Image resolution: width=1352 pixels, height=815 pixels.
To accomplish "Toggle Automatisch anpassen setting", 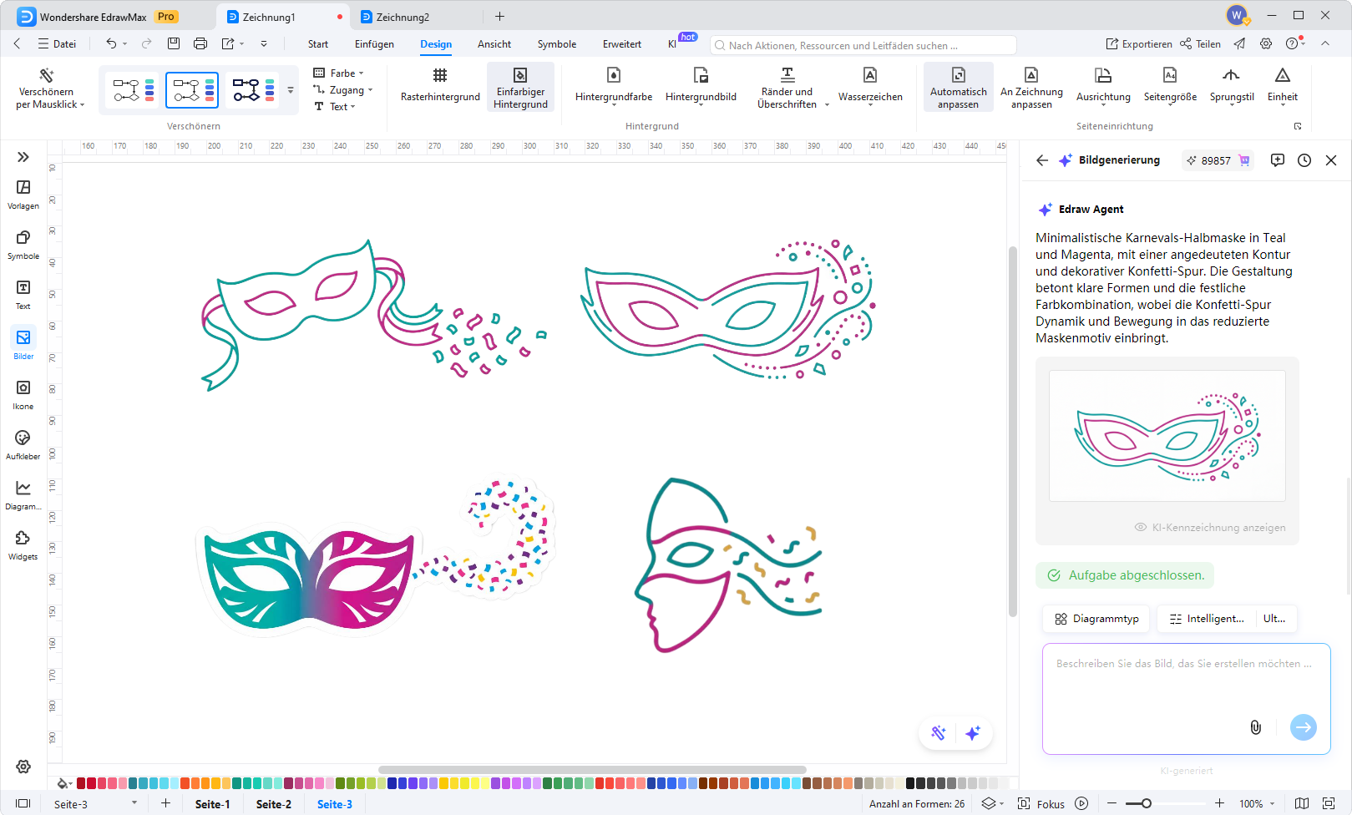I will click(x=958, y=87).
